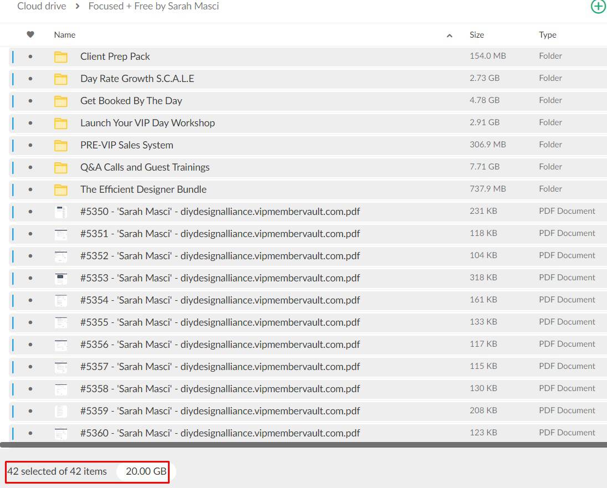Sort the list by Size column
The width and height of the screenshot is (607, 488).
click(476, 34)
